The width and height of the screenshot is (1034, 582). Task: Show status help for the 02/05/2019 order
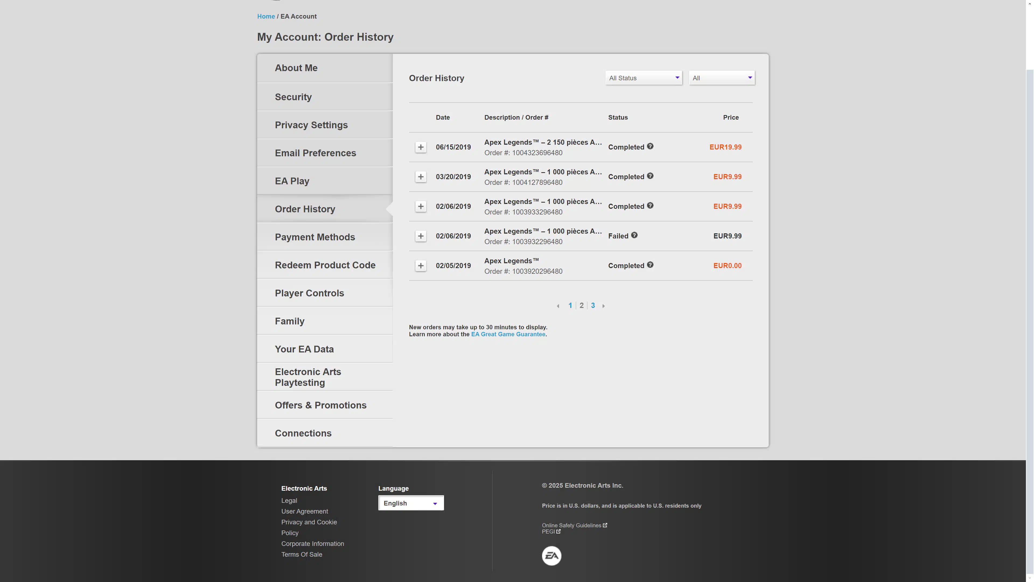pos(650,265)
